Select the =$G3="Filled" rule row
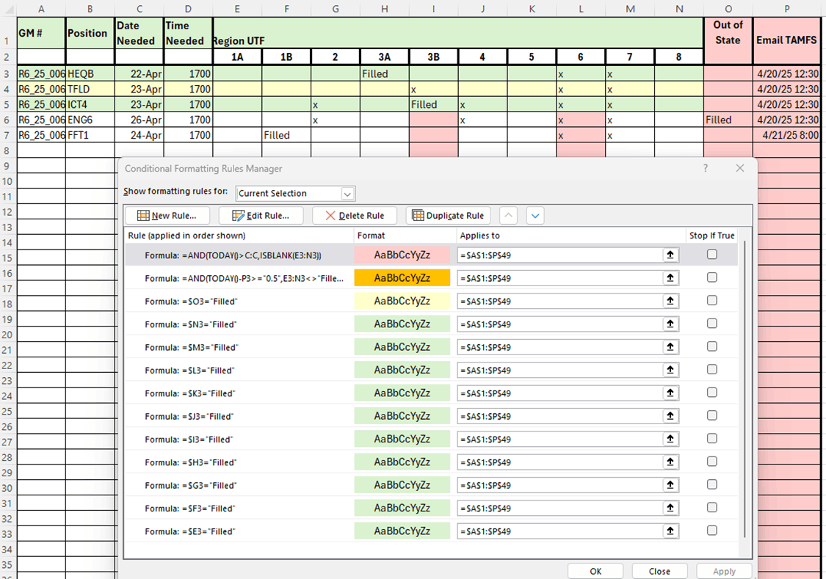Screen dimensions: 826x579 tap(431, 485)
